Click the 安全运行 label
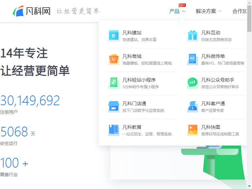This screenshot has width=252, height=189. click(9, 143)
